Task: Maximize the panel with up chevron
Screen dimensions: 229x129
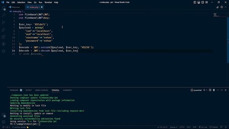Action: pos(222,90)
